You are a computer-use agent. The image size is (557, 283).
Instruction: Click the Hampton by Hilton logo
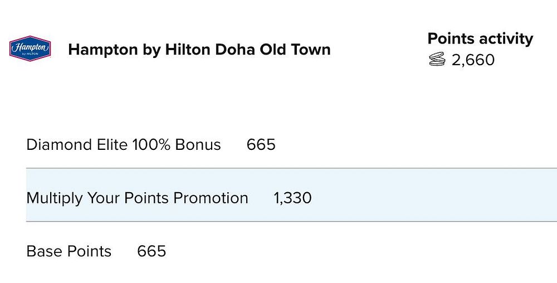coord(30,48)
